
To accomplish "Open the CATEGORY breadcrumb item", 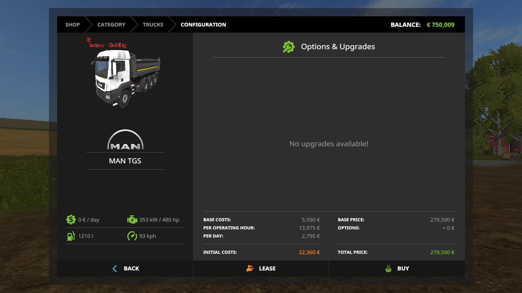I will coord(111,24).
